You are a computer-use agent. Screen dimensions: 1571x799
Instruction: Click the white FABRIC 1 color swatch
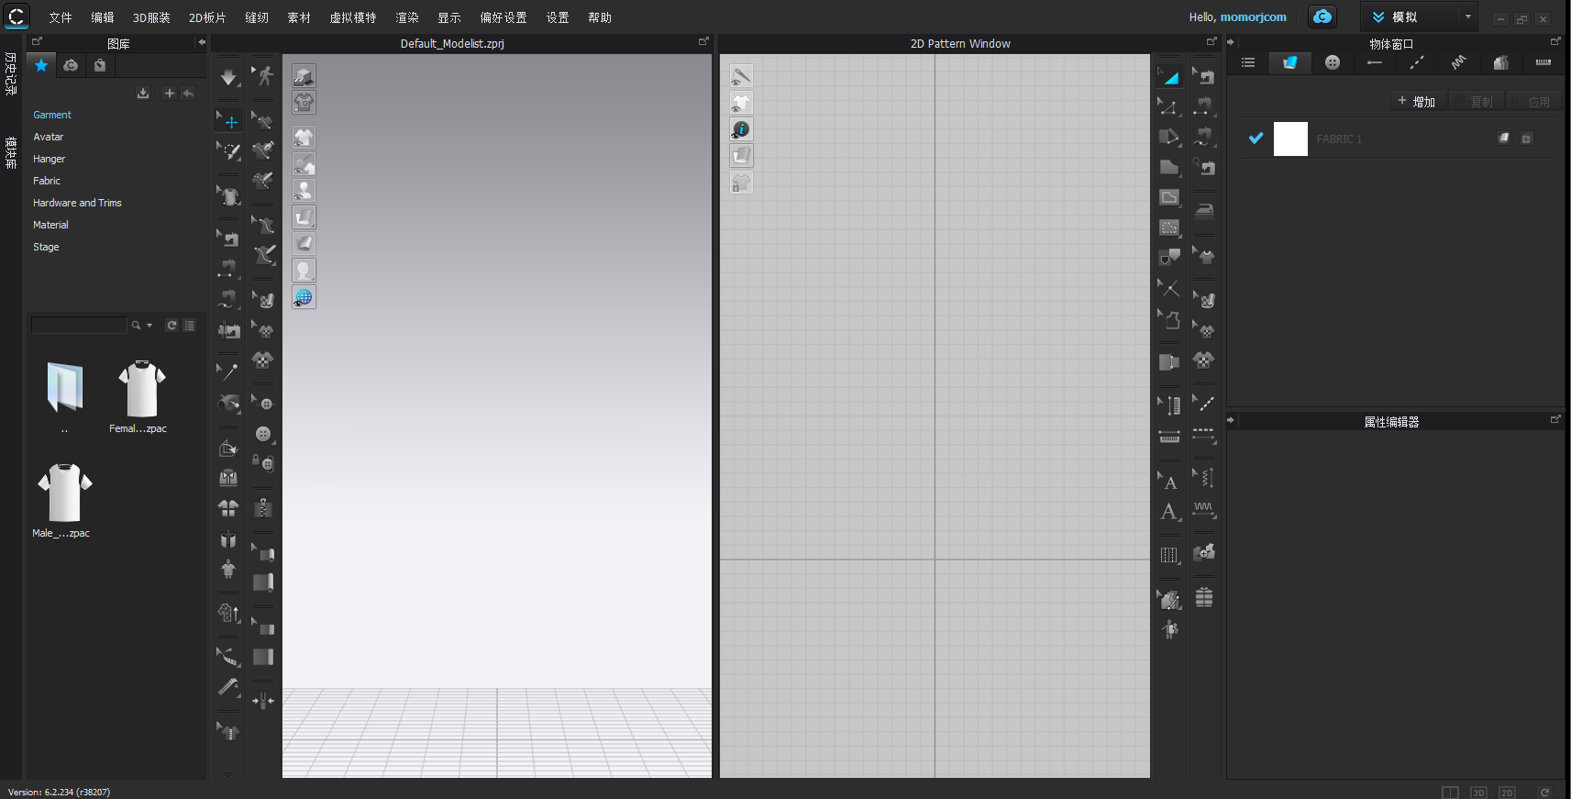tap(1290, 139)
